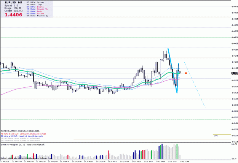Click the Range readout in the info box
238x163 pixels.
[13, 8]
